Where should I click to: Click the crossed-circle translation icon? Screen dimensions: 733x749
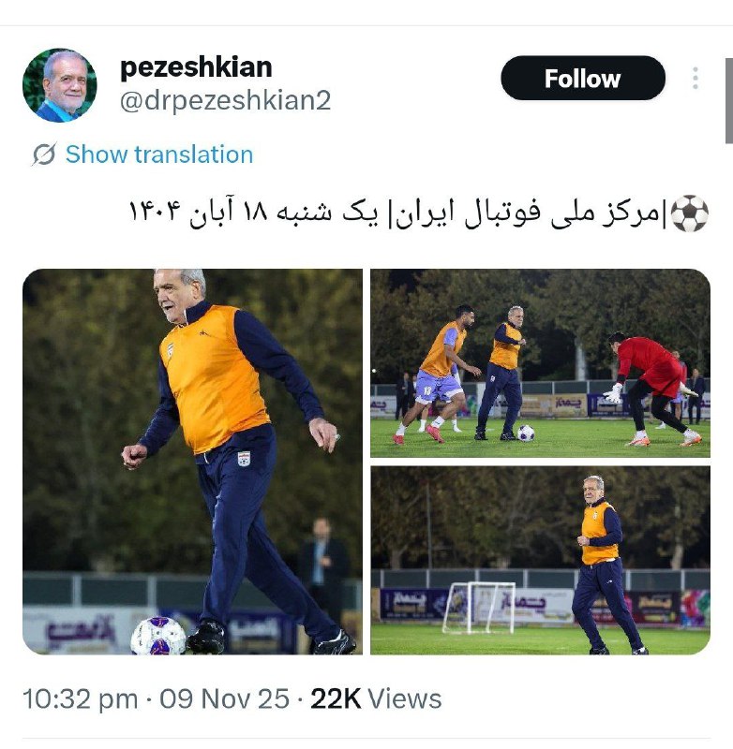point(44,154)
